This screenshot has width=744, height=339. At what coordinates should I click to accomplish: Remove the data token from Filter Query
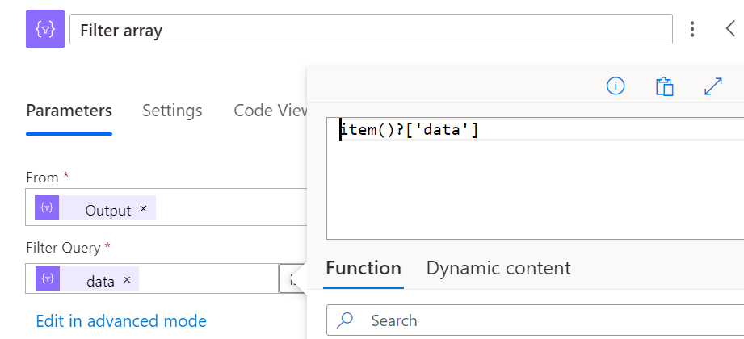pos(127,280)
